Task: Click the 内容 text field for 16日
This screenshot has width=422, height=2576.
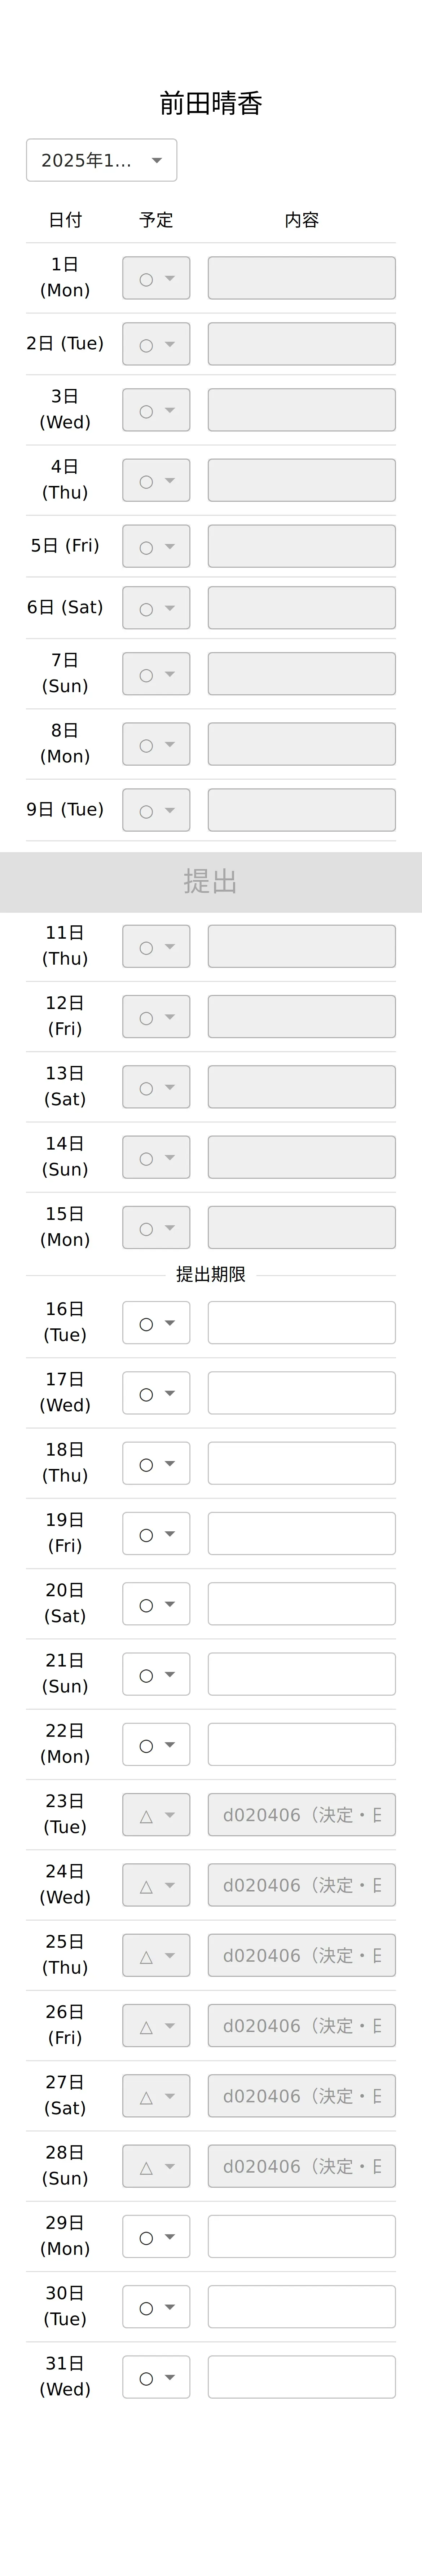Action: [302, 1323]
